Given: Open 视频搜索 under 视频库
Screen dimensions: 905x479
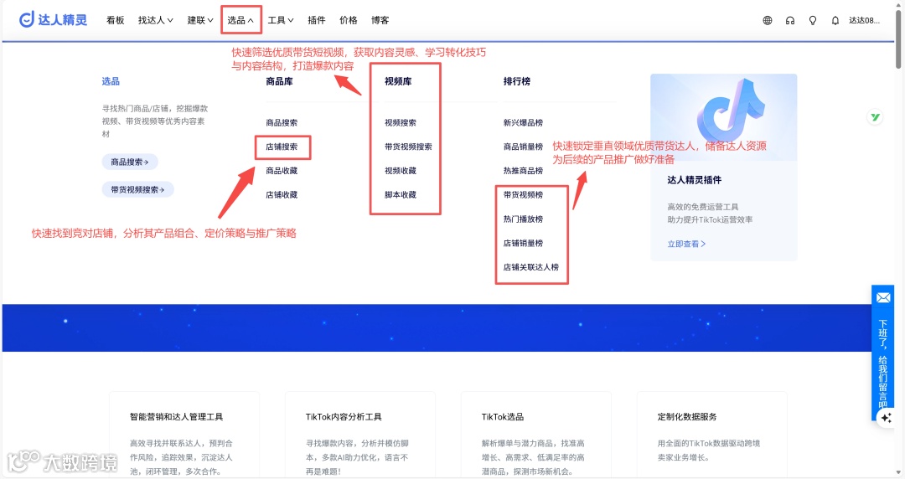Looking at the screenshot, I should (401, 123).
